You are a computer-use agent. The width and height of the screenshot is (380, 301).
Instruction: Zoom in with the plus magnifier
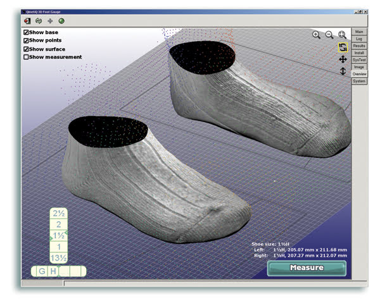pos(316,35)
